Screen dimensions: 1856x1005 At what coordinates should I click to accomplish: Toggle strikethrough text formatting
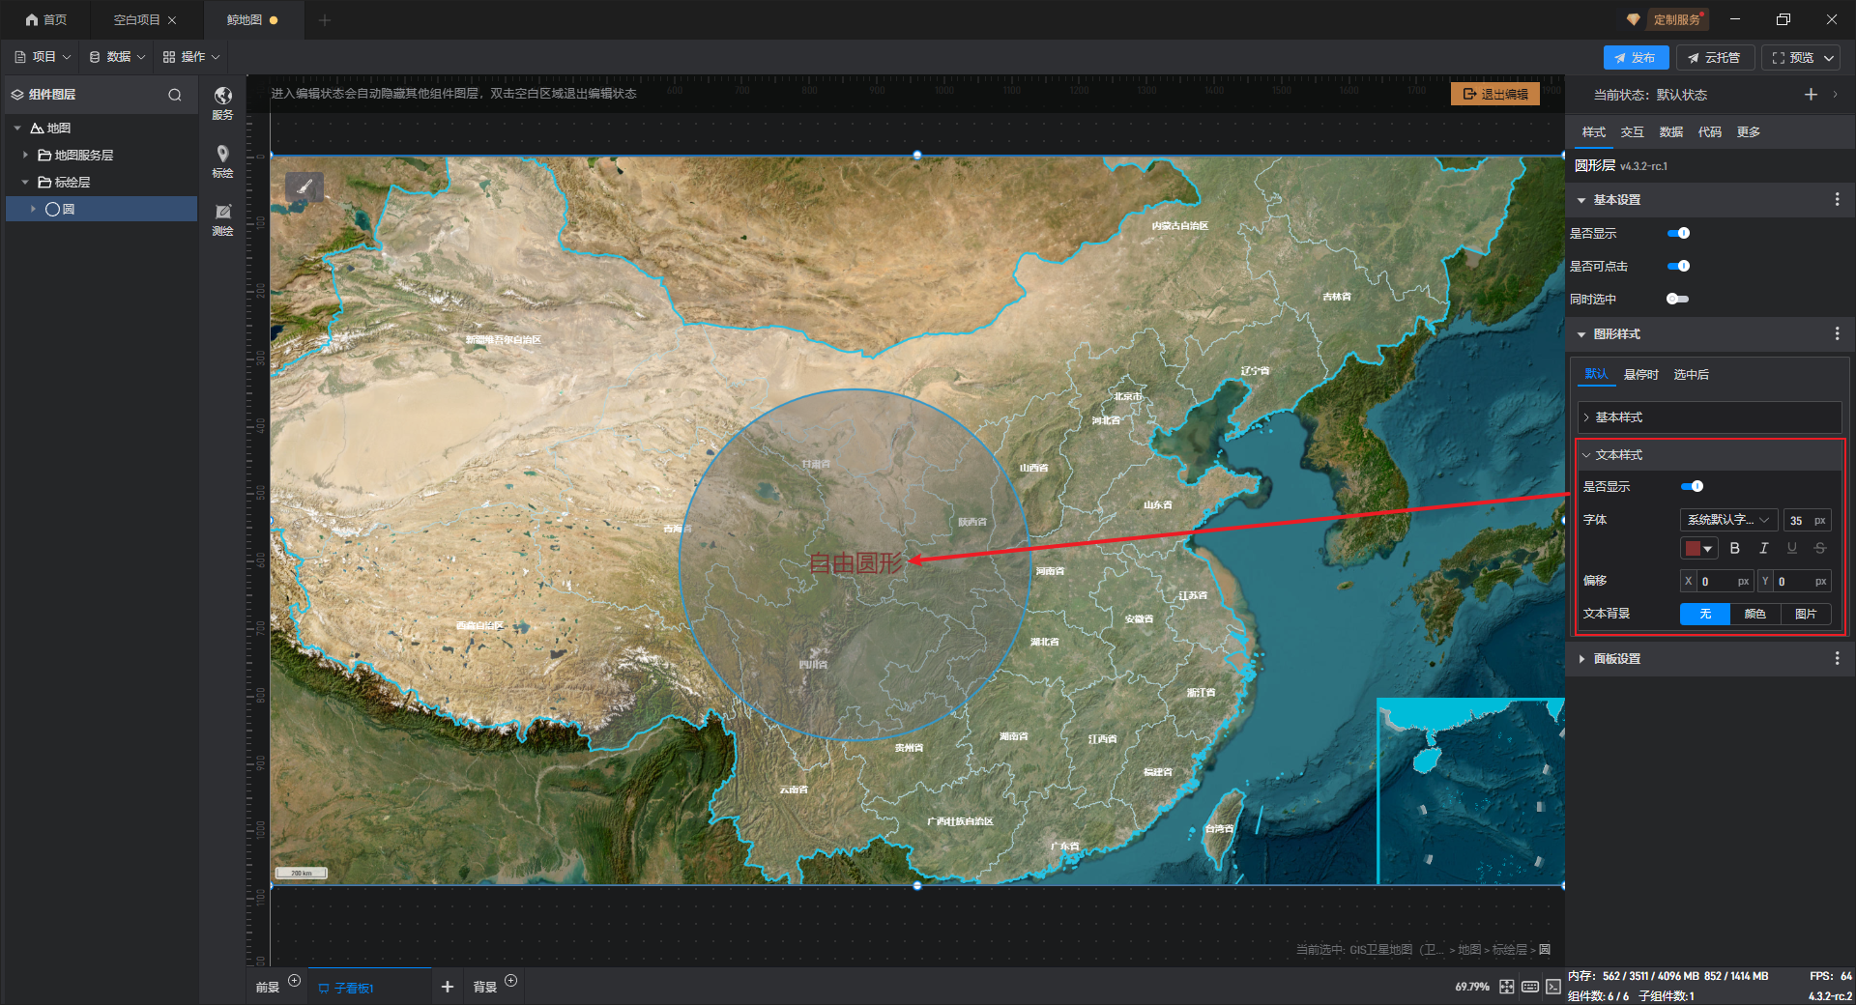1820,548
